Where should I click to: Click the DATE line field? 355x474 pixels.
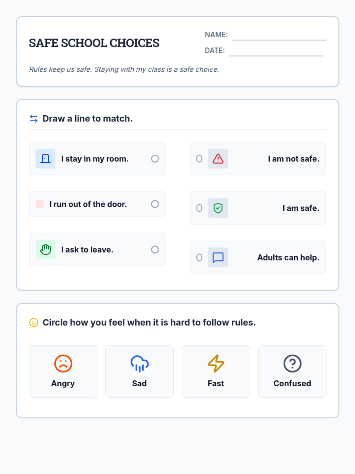tap(276, 51)
